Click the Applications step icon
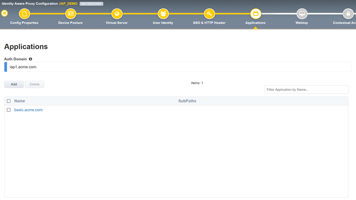The width and height of the screenshot is (356, 200). 256,14
